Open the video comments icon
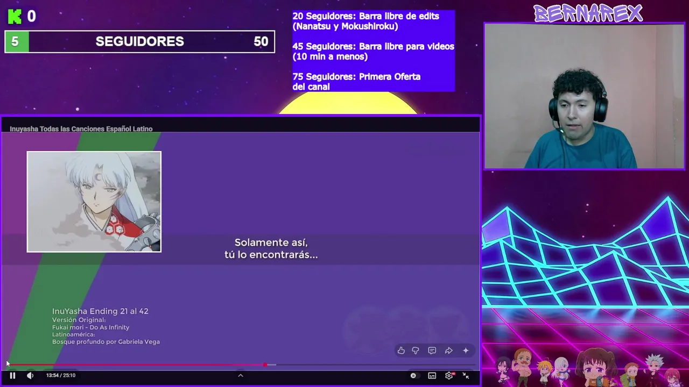Image resolution: width=689 pixels, height=387 pixels. 432,350
